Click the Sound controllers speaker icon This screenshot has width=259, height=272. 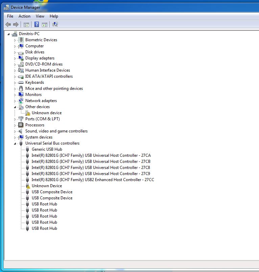[21, 131]
